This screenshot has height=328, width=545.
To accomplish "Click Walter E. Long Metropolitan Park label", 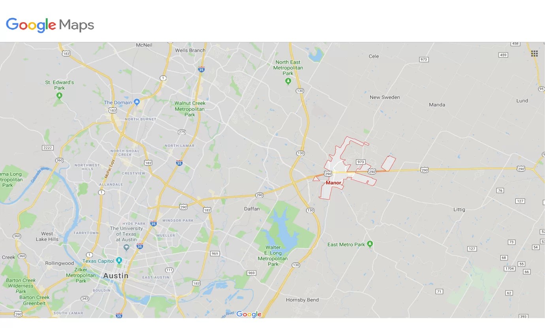I will click(x=273, y=256).
